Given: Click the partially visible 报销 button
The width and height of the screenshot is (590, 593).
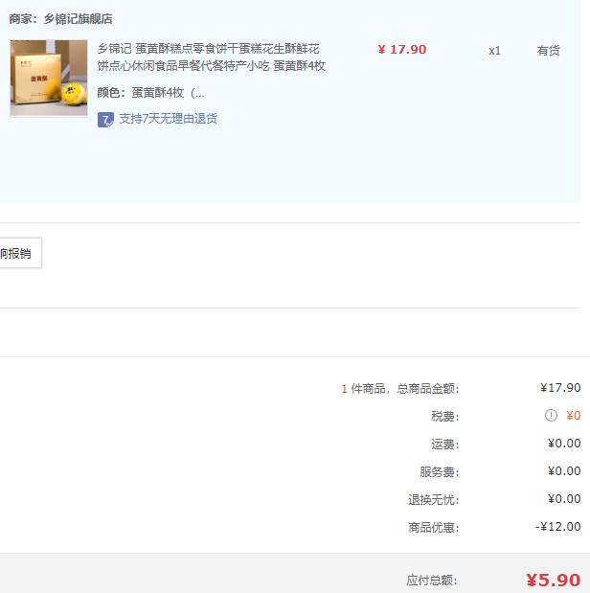Looking at the screenshot, I should coord(20,253).
